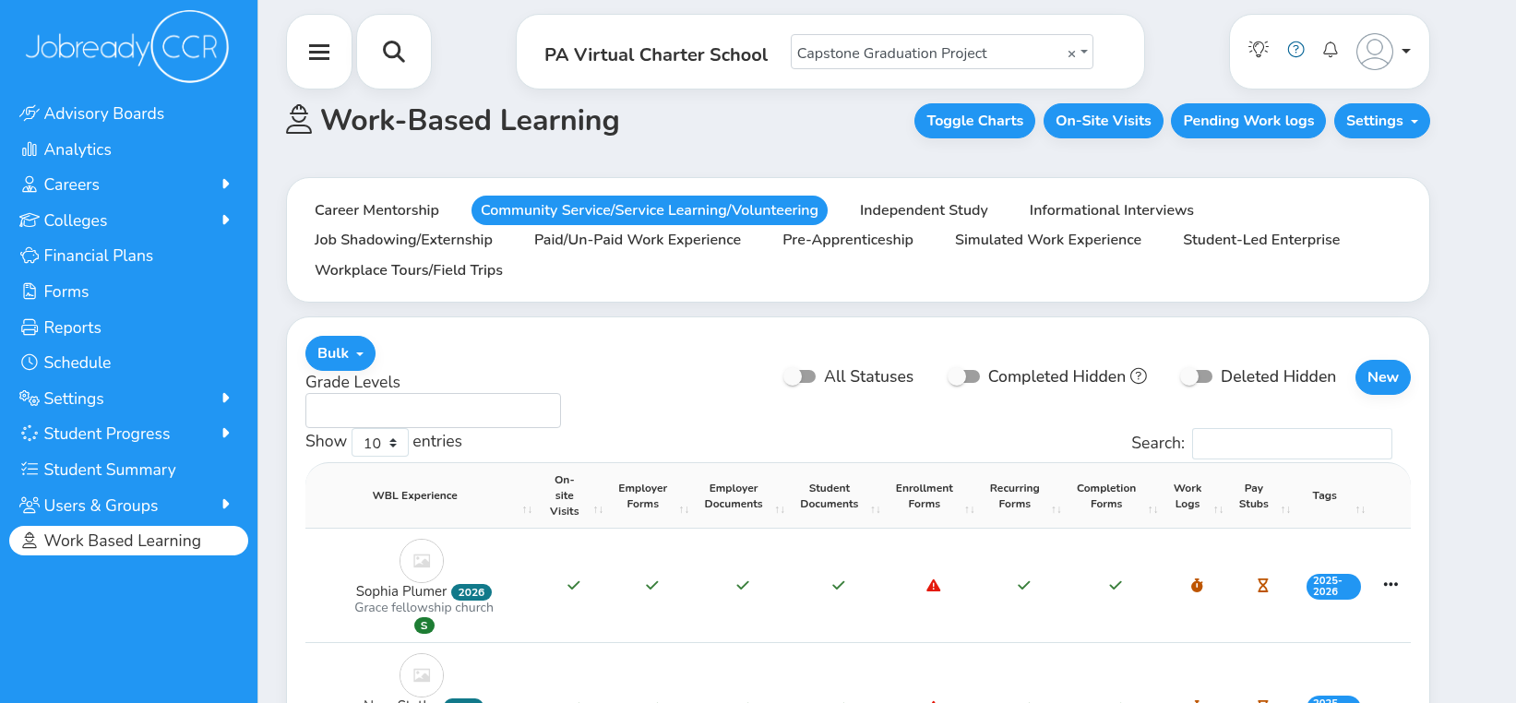1516x703 pixels.
Task: Open row actions ellipsis for Sophia Plumer
Action: (x=1391, y=585)
